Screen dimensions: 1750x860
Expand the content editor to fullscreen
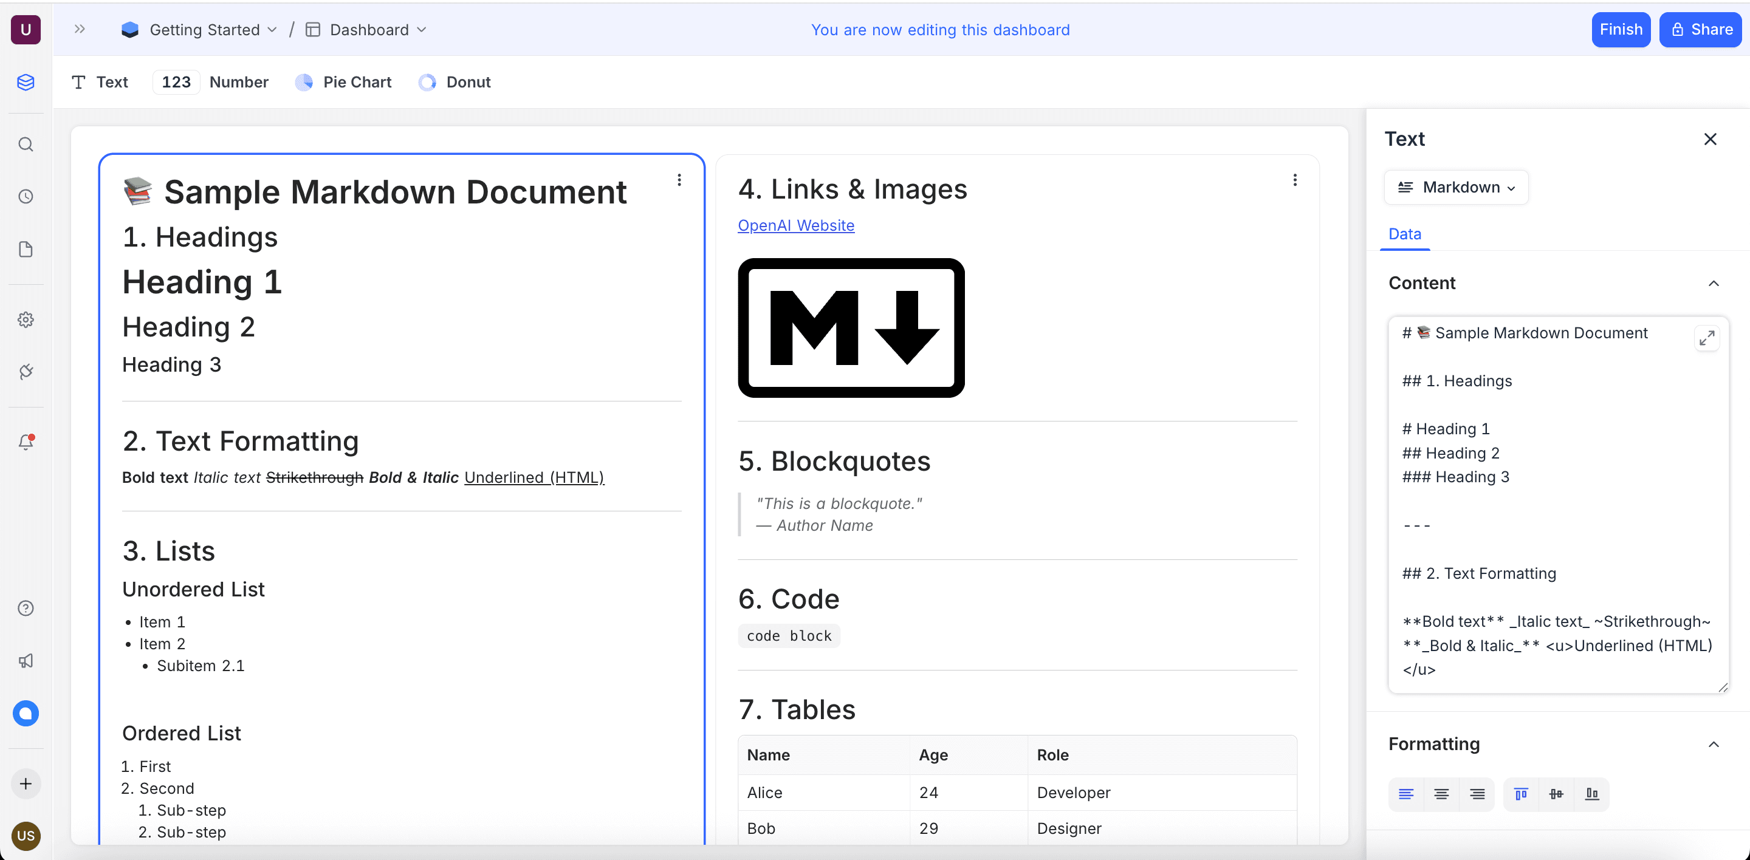1706,338
